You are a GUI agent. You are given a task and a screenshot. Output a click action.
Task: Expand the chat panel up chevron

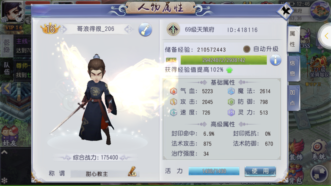(4, 152)
